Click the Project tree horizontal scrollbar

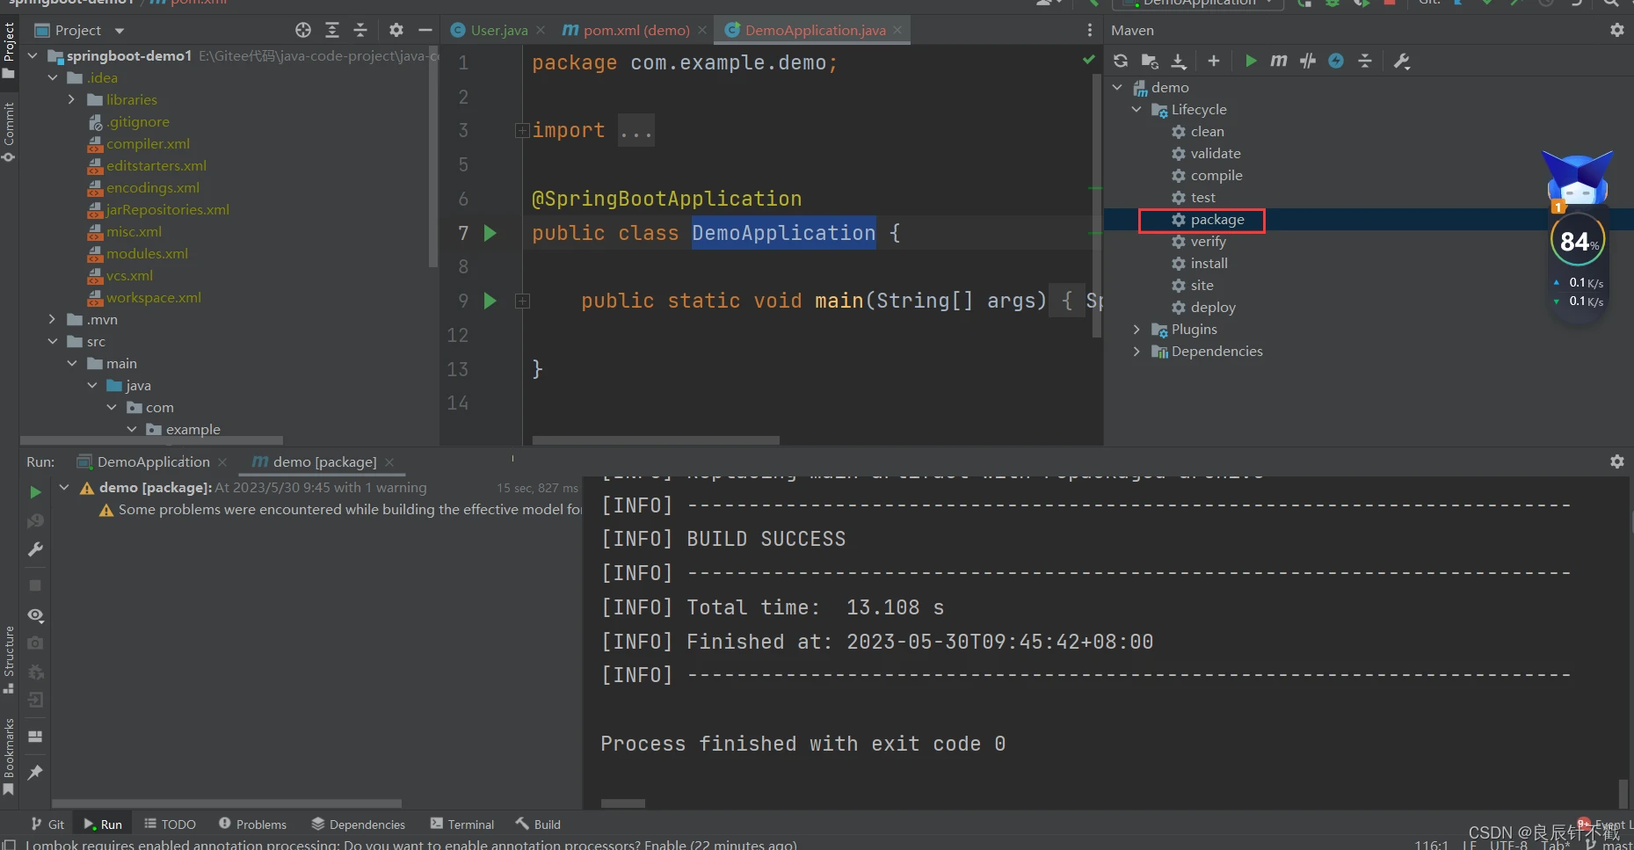[151, 440]
